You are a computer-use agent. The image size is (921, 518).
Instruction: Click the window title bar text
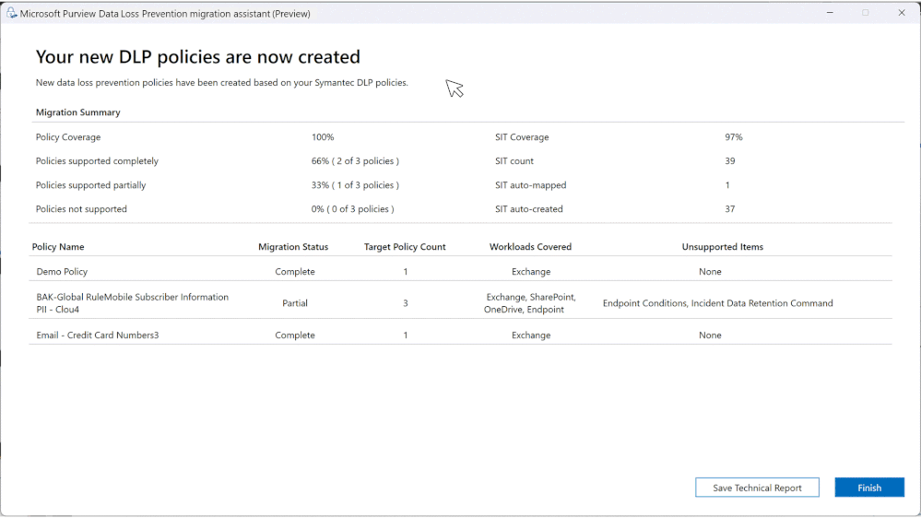(x=165, y=14)
